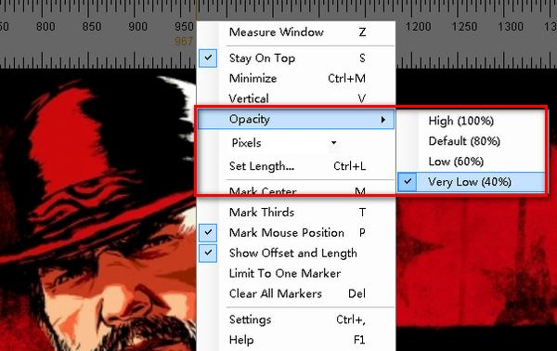Uncheck the Stay On Top option

[296, 58]
